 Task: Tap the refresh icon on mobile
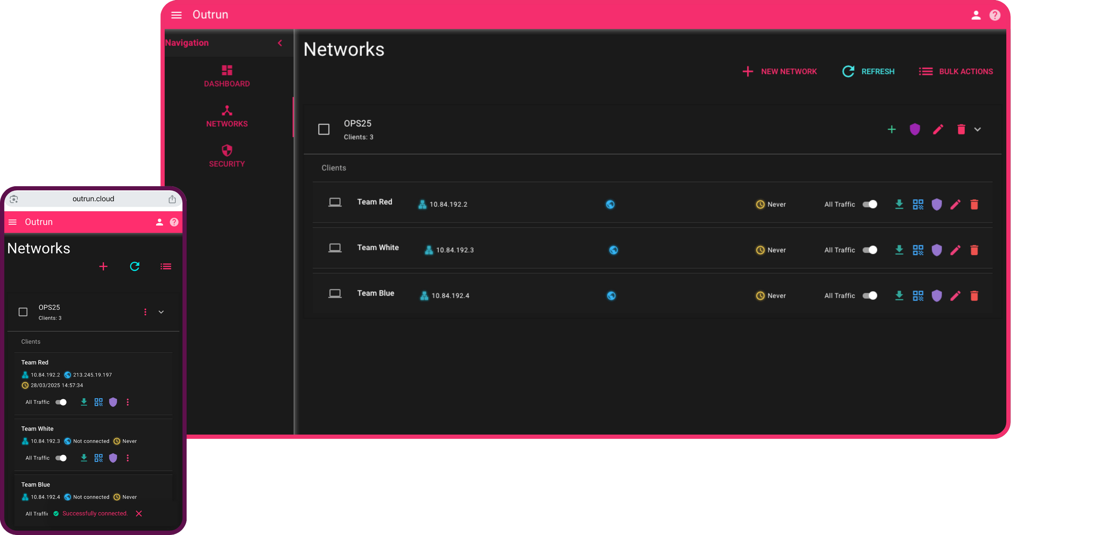[x=135, y=266]
